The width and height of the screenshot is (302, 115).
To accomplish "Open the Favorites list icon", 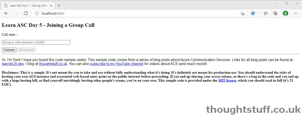I will pos(266,13).
